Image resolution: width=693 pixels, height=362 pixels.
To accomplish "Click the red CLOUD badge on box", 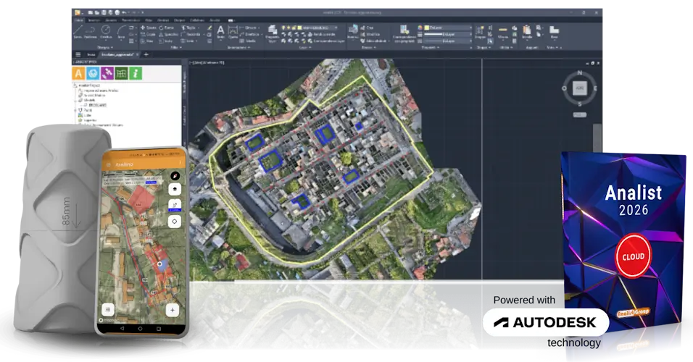I will (x=634, y=256).
